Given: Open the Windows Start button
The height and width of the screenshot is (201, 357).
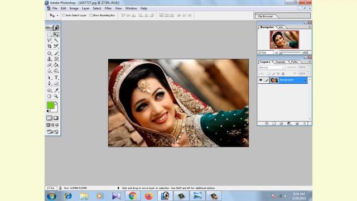Looking at the screenshot, I should [x=52, y=196].
